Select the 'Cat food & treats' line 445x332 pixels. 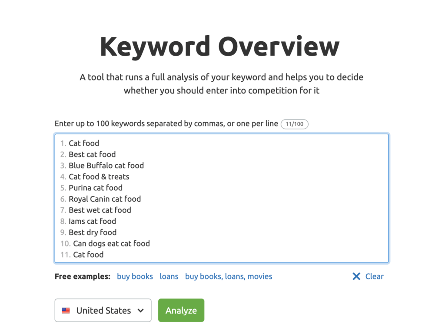click(x=99, y=176)
